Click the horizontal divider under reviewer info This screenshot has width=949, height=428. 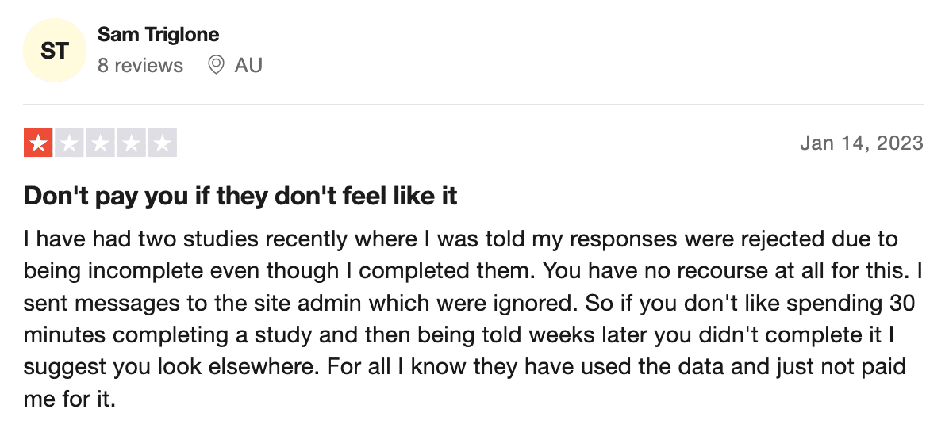coord(473,105)
